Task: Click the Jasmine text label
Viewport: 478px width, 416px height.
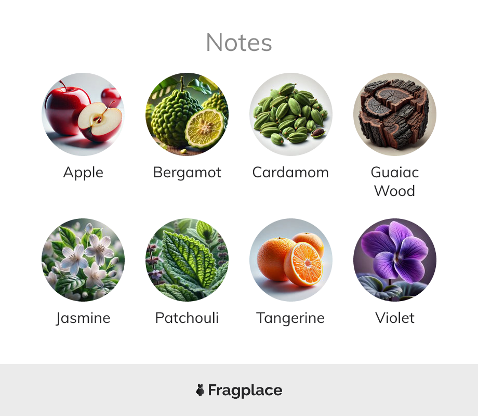Action: pyautogui.click(x=83, y=318)
